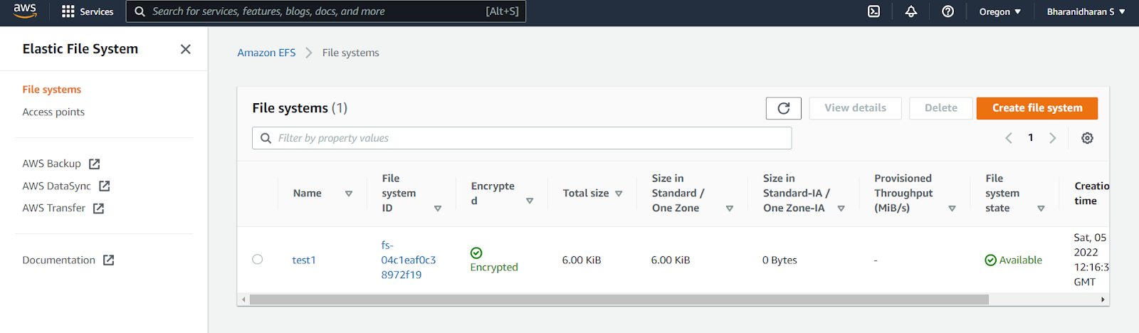
Task: Sort by File system ID arrow
Action: point(438,208)
